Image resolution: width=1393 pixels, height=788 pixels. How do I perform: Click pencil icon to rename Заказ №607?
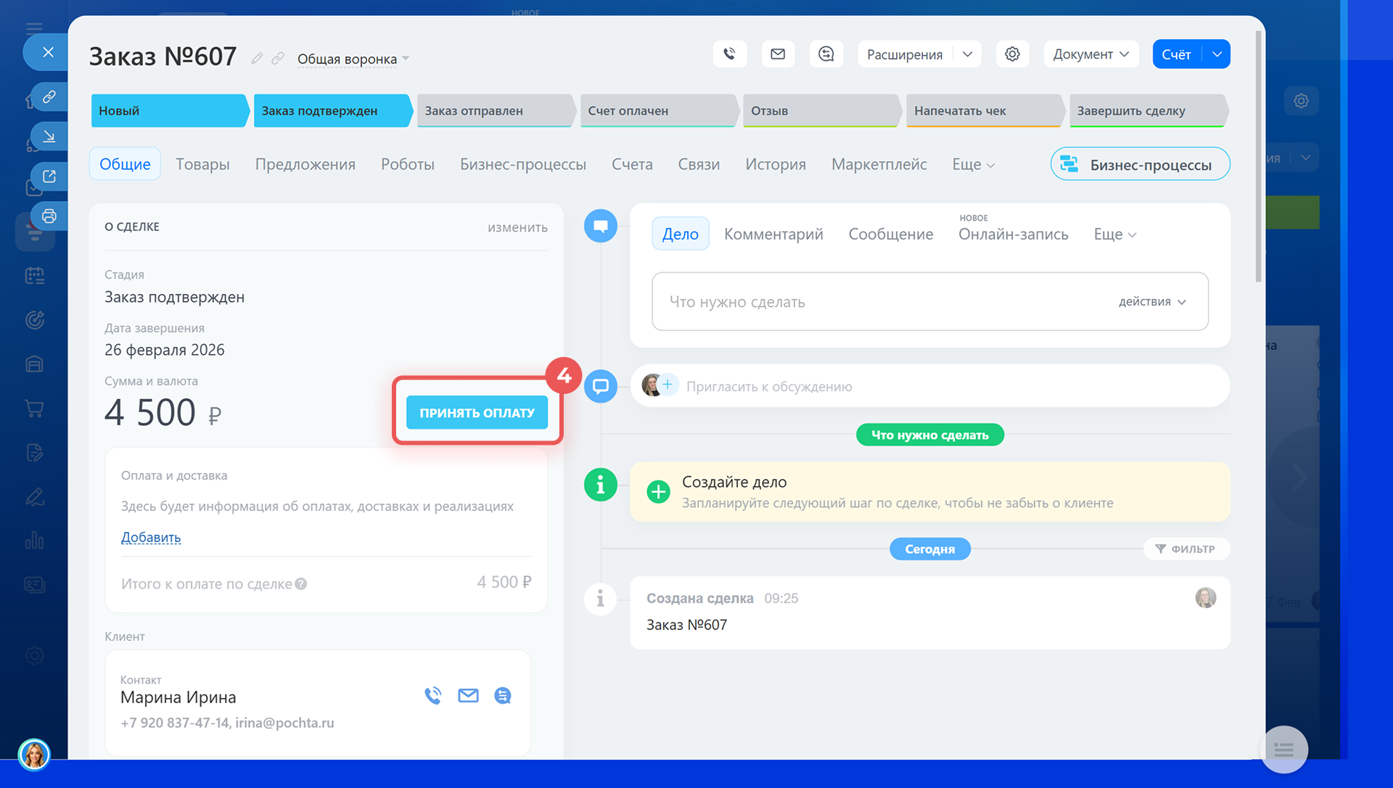click(x=257, y=58)
